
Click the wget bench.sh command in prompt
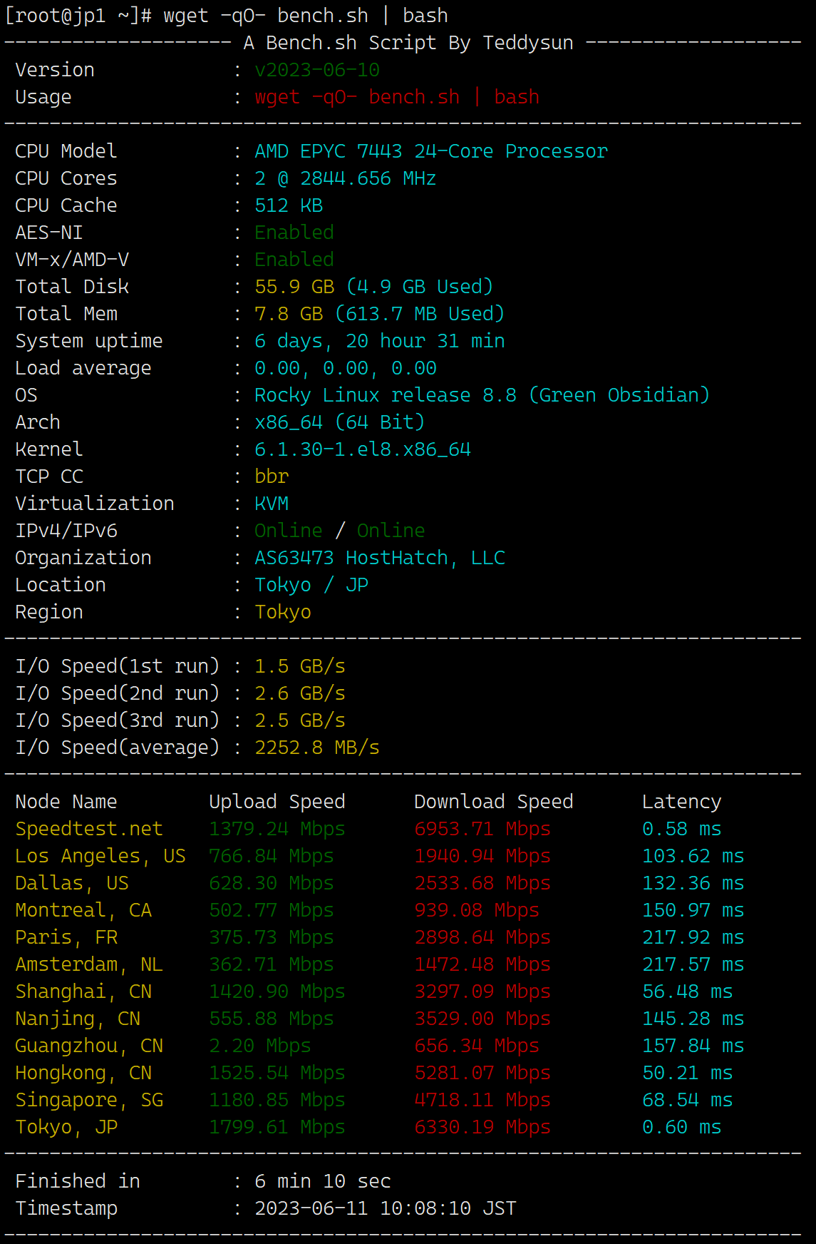point(306,16)
